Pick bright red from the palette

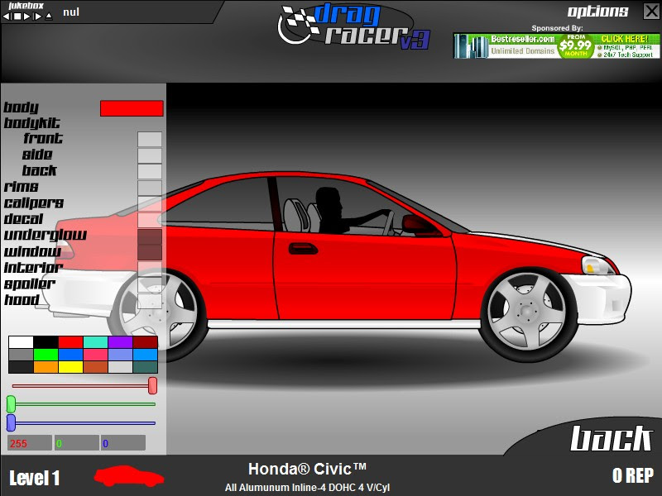tap(70, 342)
